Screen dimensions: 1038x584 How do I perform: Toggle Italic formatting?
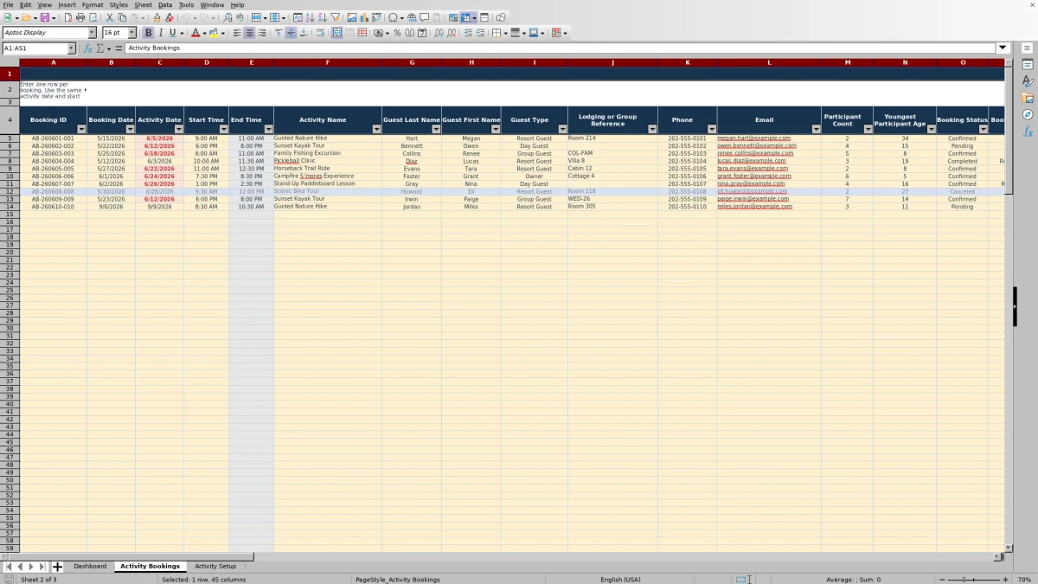pos(160,33)
